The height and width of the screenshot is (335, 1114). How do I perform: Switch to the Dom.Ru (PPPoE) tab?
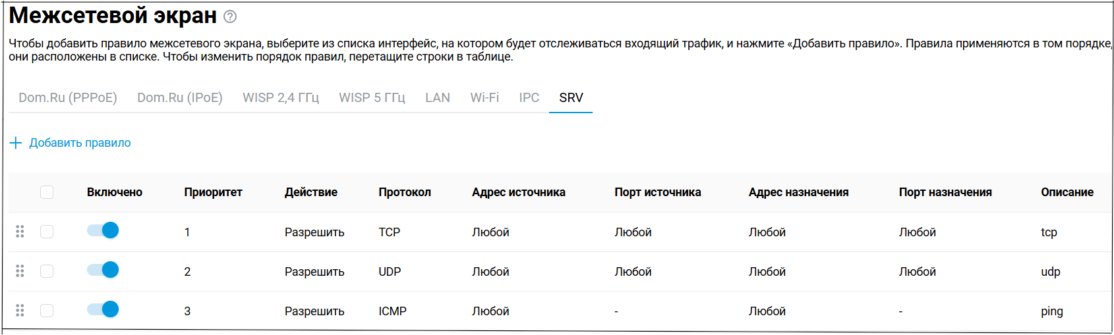pos(68,97)
